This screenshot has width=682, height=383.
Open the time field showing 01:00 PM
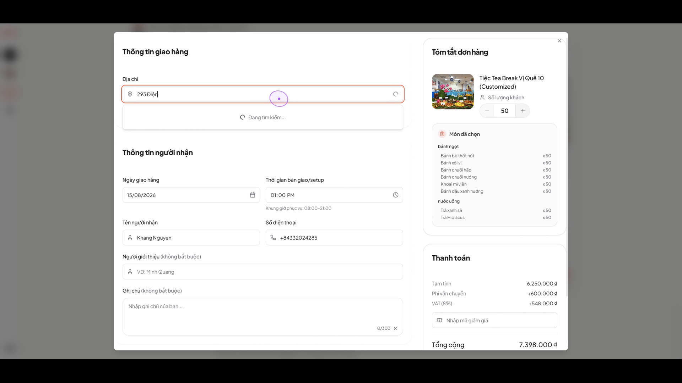334,195
